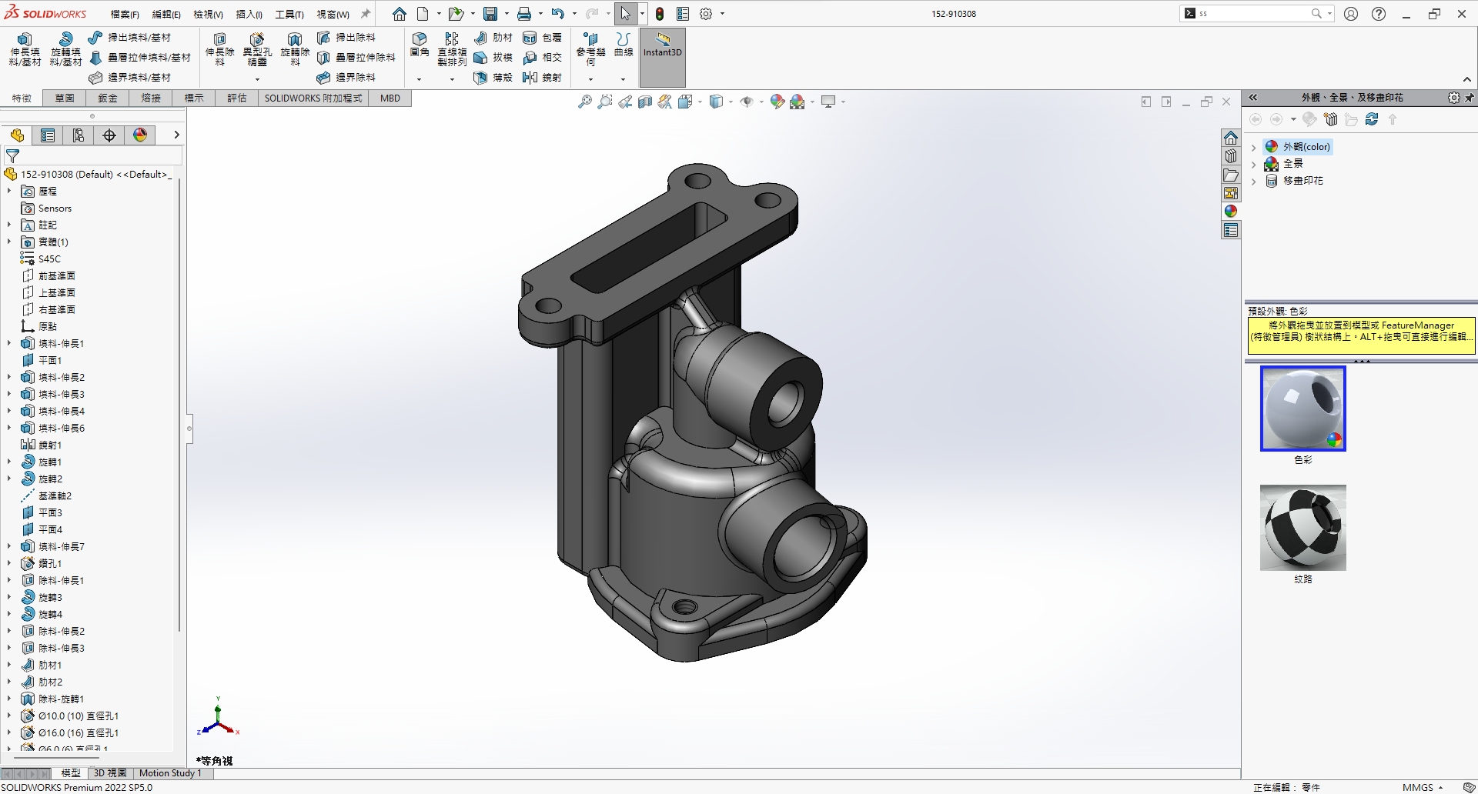The width and height of the screenshot is (1478, 794).
Task: Expand the 外觀(color) folder in appearances pane
Action: (1254, 147)
